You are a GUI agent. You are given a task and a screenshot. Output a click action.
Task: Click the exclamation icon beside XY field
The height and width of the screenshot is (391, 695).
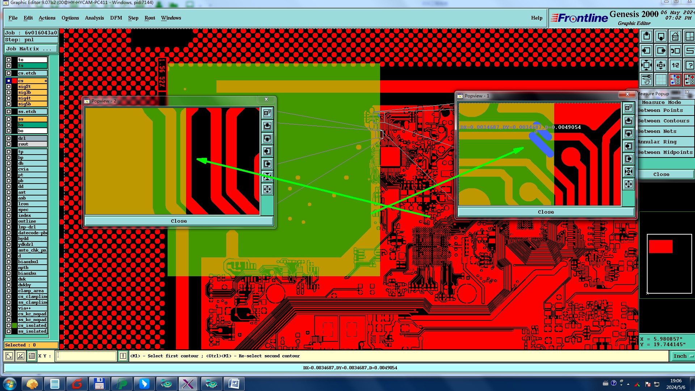[x=123, y=356]
